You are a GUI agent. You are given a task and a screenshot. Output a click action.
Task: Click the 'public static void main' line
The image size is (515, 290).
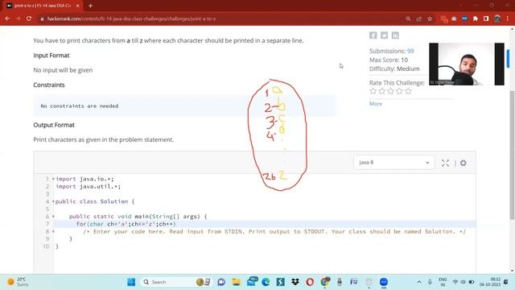[138, 217]
